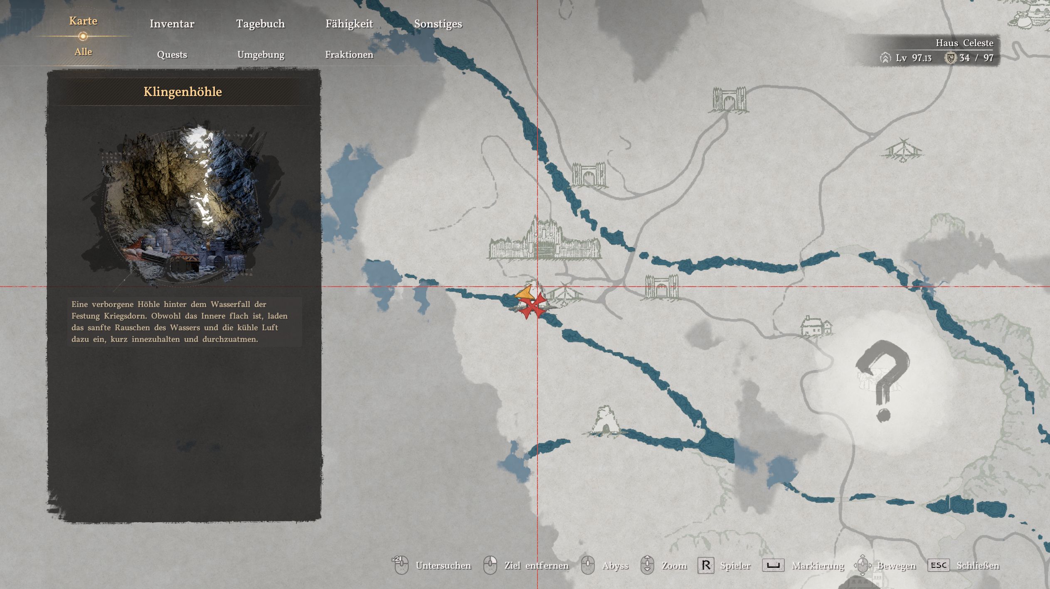Filter the map by Fraktionen
1050x589 pixels.
(349, 54)
